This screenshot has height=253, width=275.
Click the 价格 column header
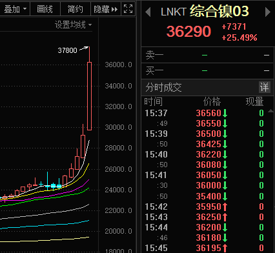(x=212, y=101)
